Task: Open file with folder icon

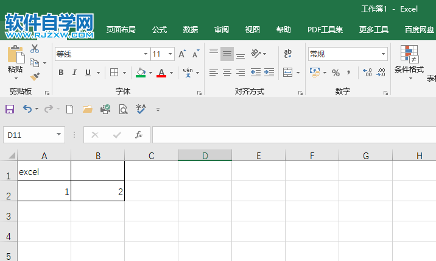Action: [88, 109]
